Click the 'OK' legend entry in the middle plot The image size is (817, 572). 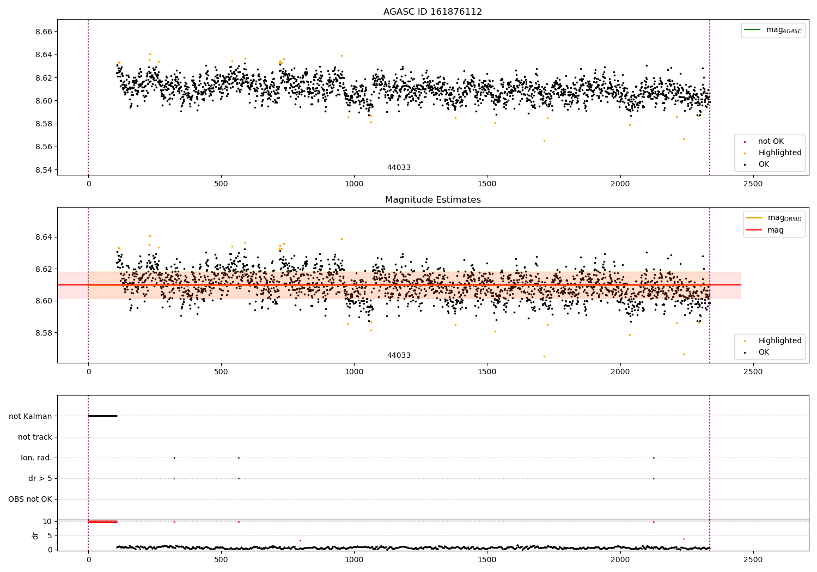point(755,352)
